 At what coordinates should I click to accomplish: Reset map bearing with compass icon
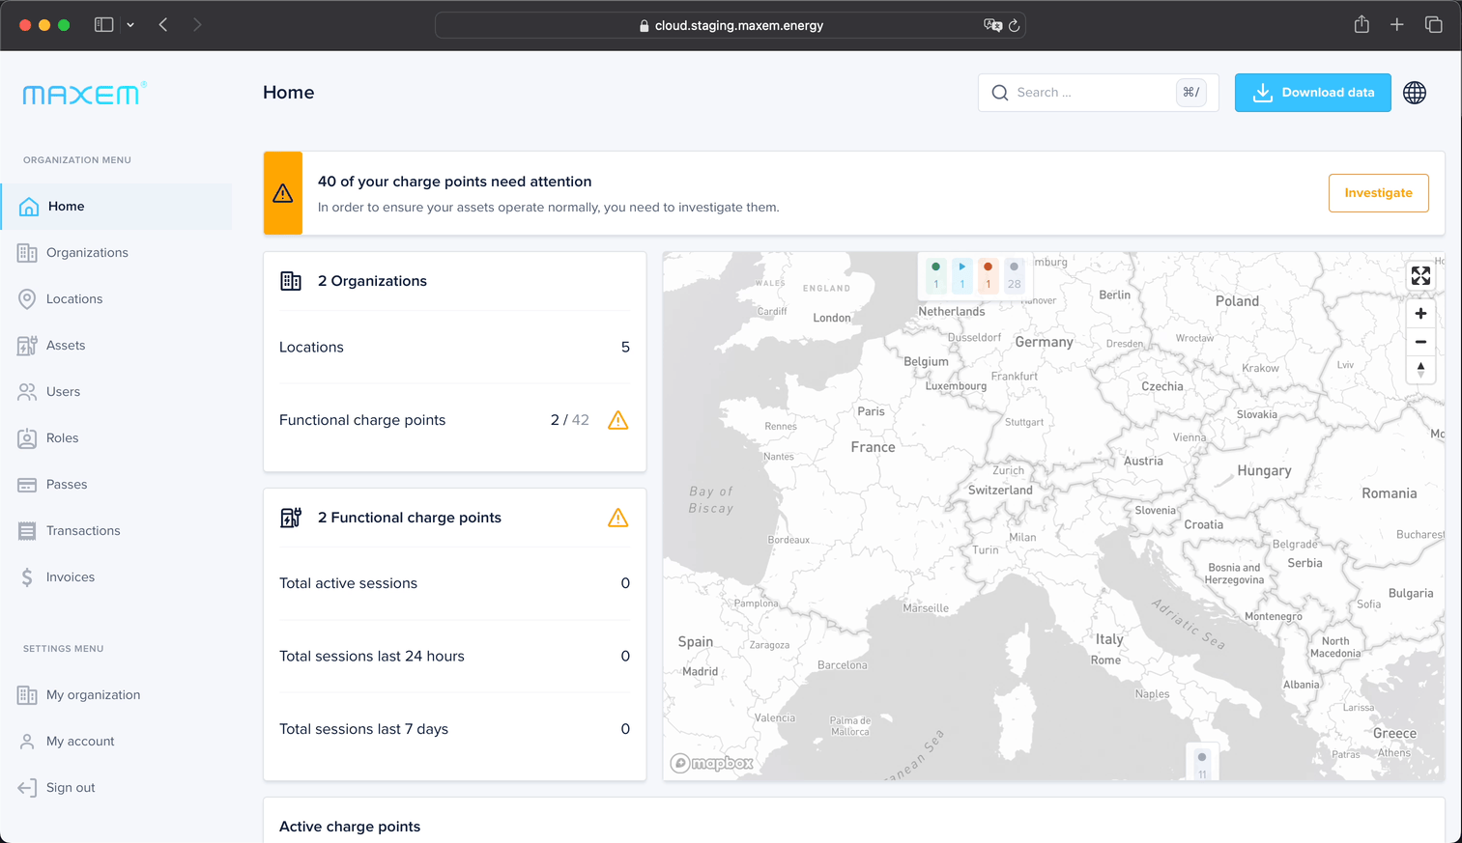click(x=1420, y=370)
